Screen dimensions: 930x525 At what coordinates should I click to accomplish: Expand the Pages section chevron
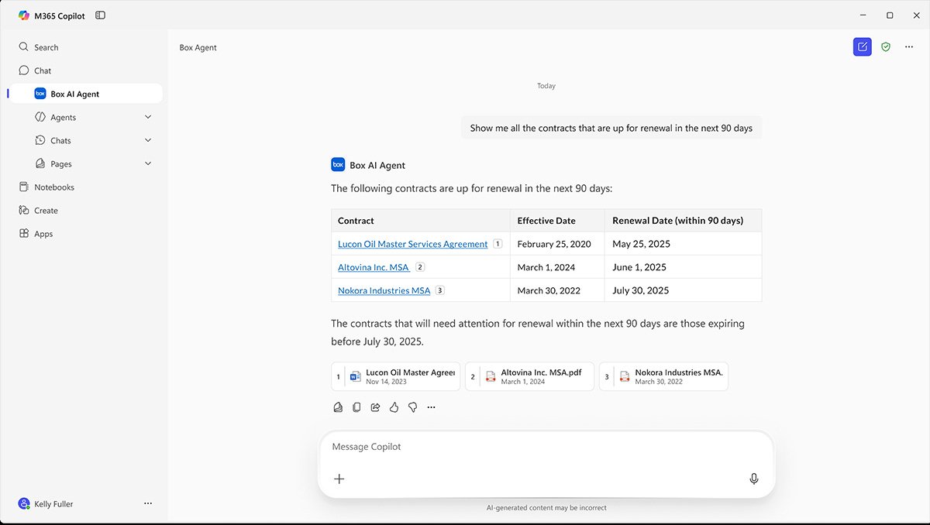coord(148,163)
